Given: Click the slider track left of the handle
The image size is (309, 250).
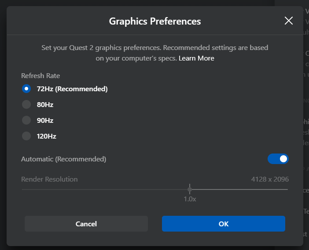Looking at the screenshot, I should click(x=105, y=189).
